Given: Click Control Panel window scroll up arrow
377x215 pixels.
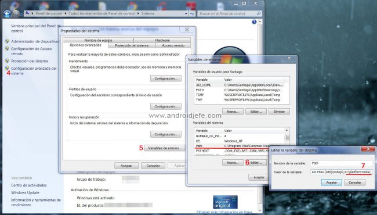Looking at the screenshot, I should point(260,21).
